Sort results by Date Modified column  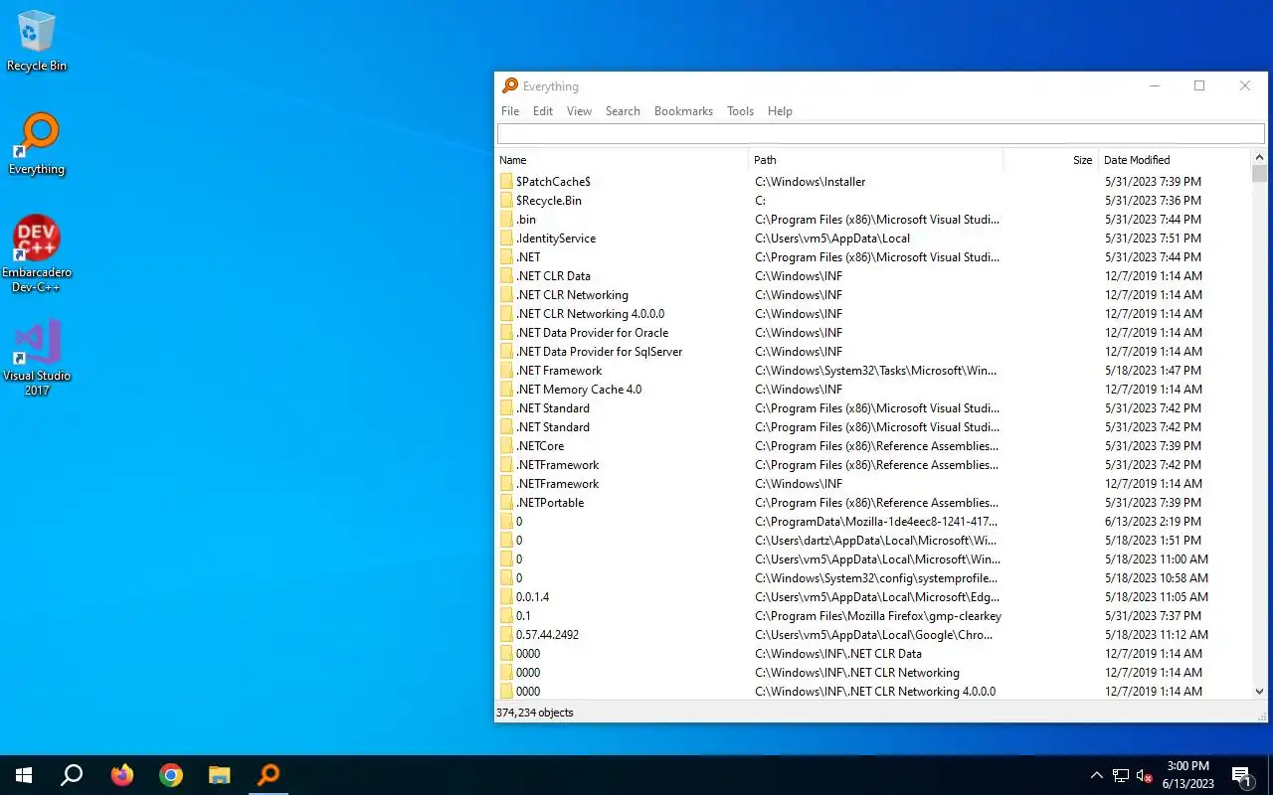coord(1176,160)
